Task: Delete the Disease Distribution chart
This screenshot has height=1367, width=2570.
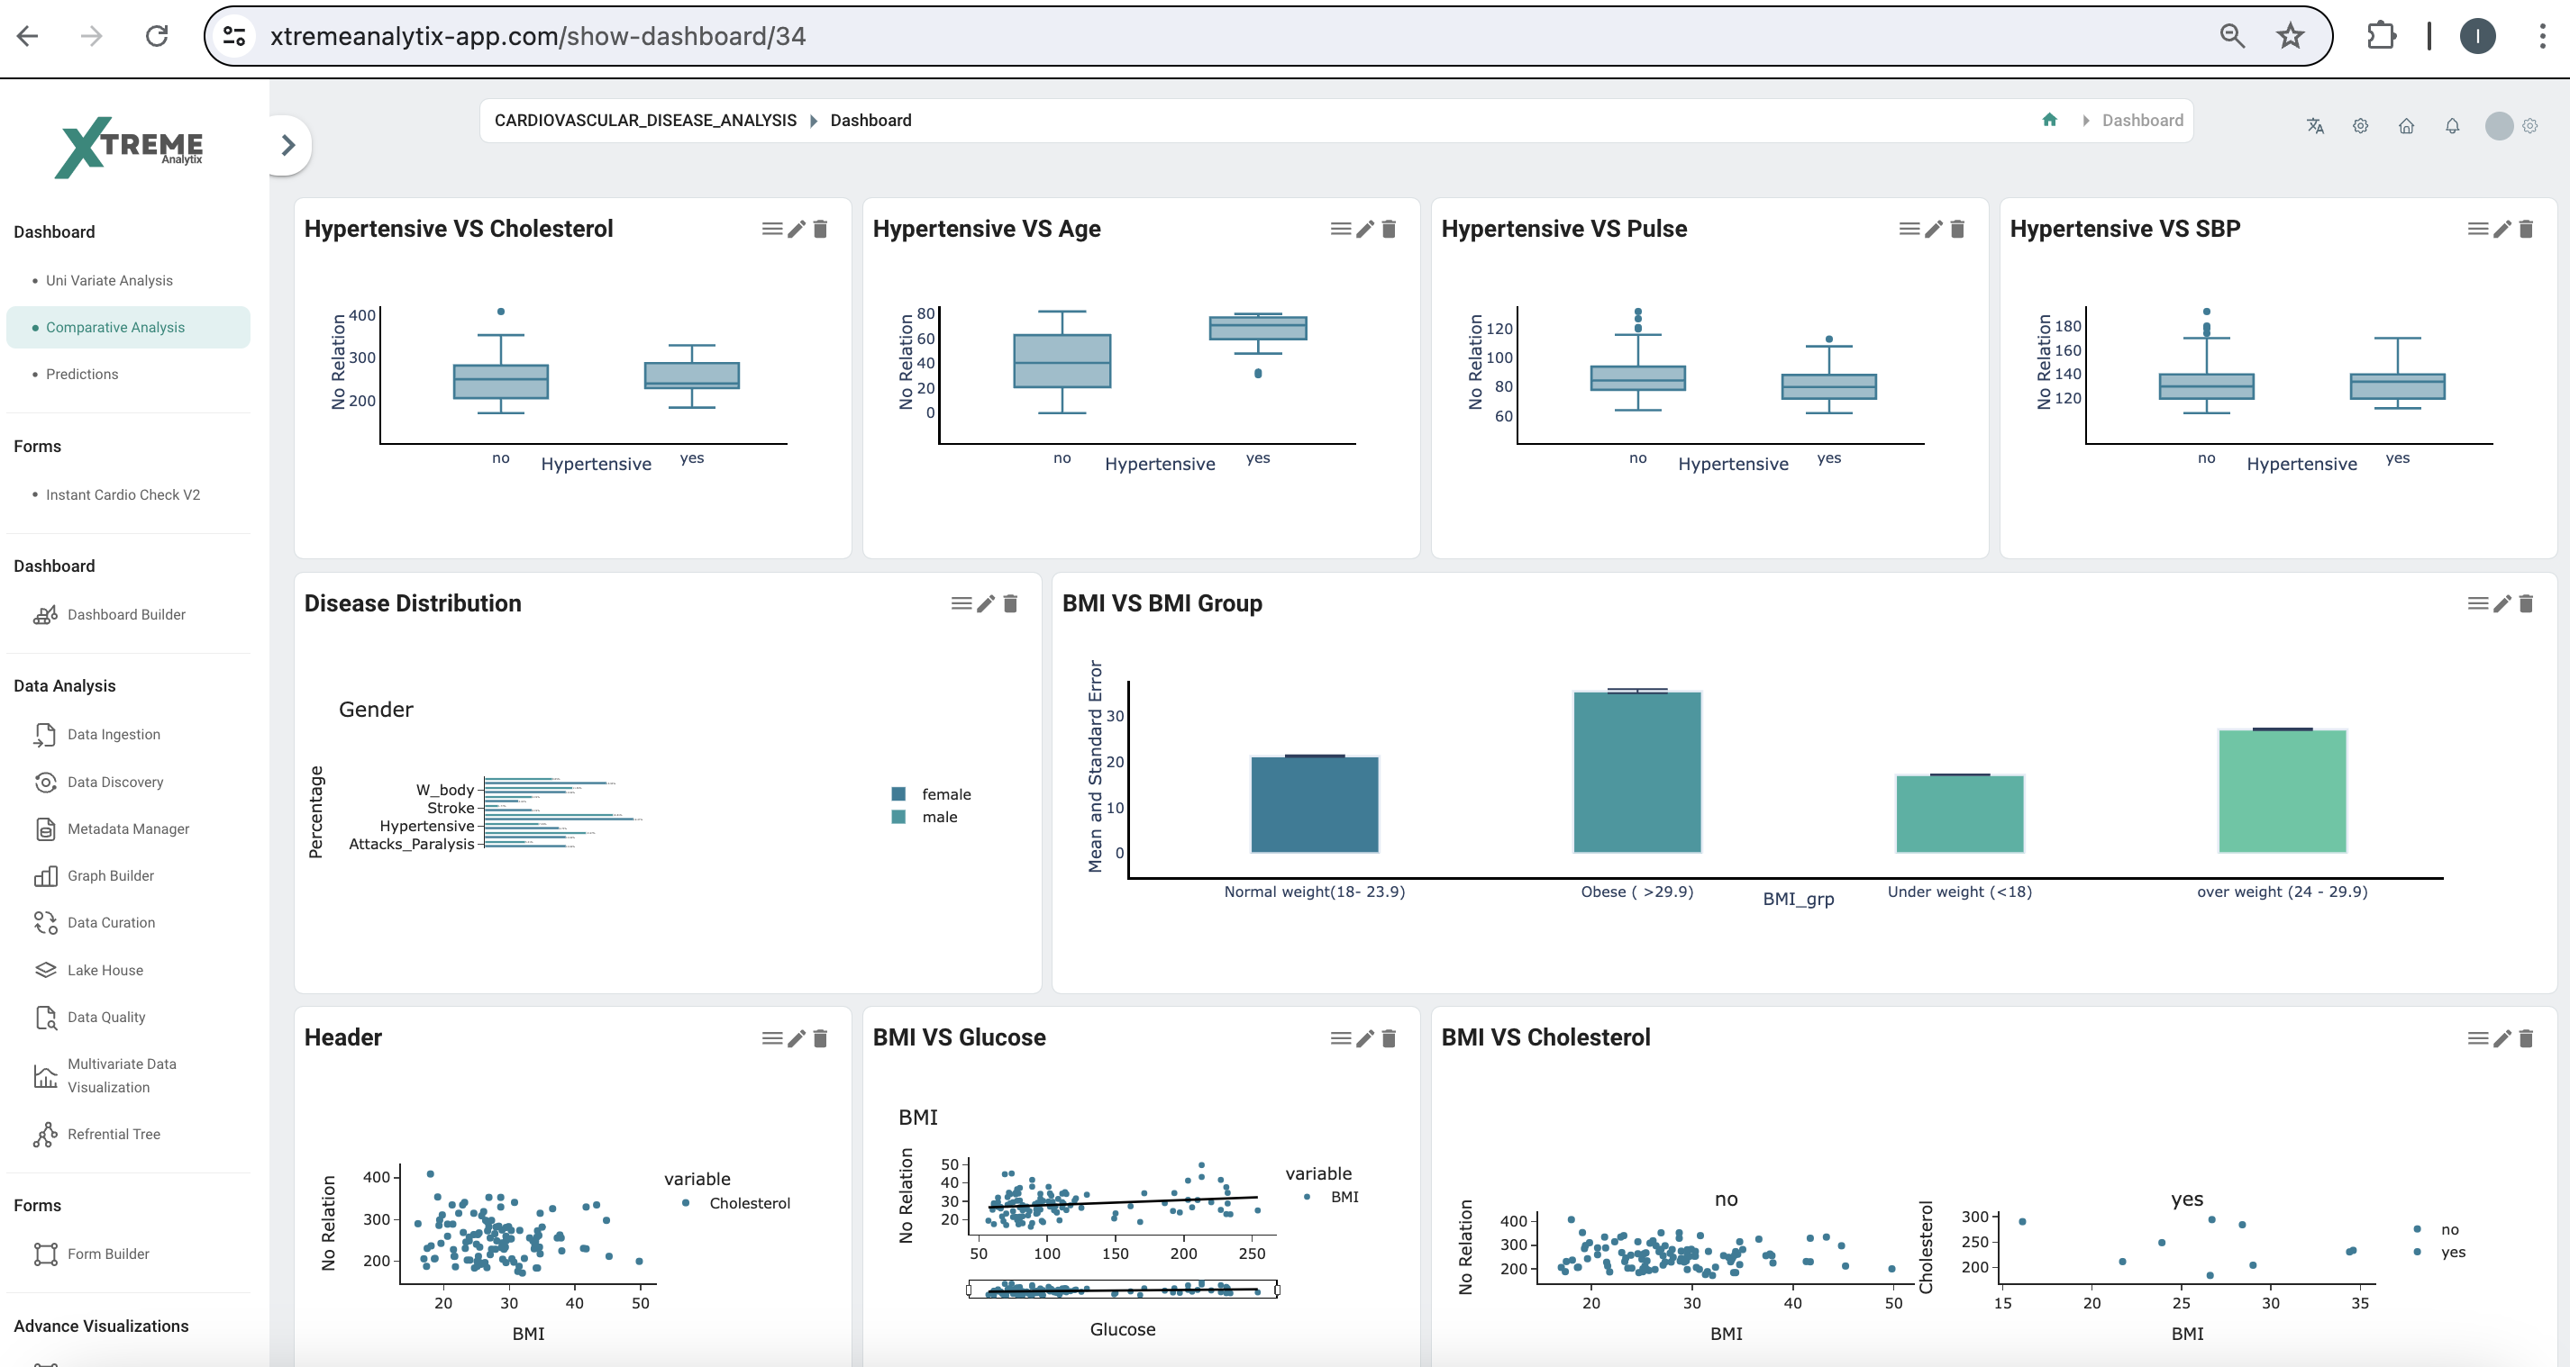Action: coord(1009,603)
